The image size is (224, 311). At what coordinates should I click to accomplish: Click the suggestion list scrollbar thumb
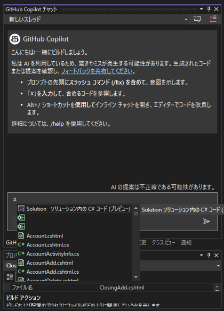tap(136, 214)
